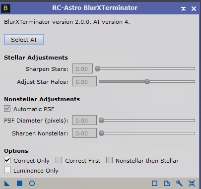Enable the Luminance Only checkbox
201x189 pixels.
[7, 170]
